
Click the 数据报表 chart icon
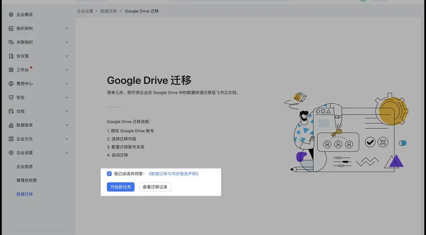(11, 125)
